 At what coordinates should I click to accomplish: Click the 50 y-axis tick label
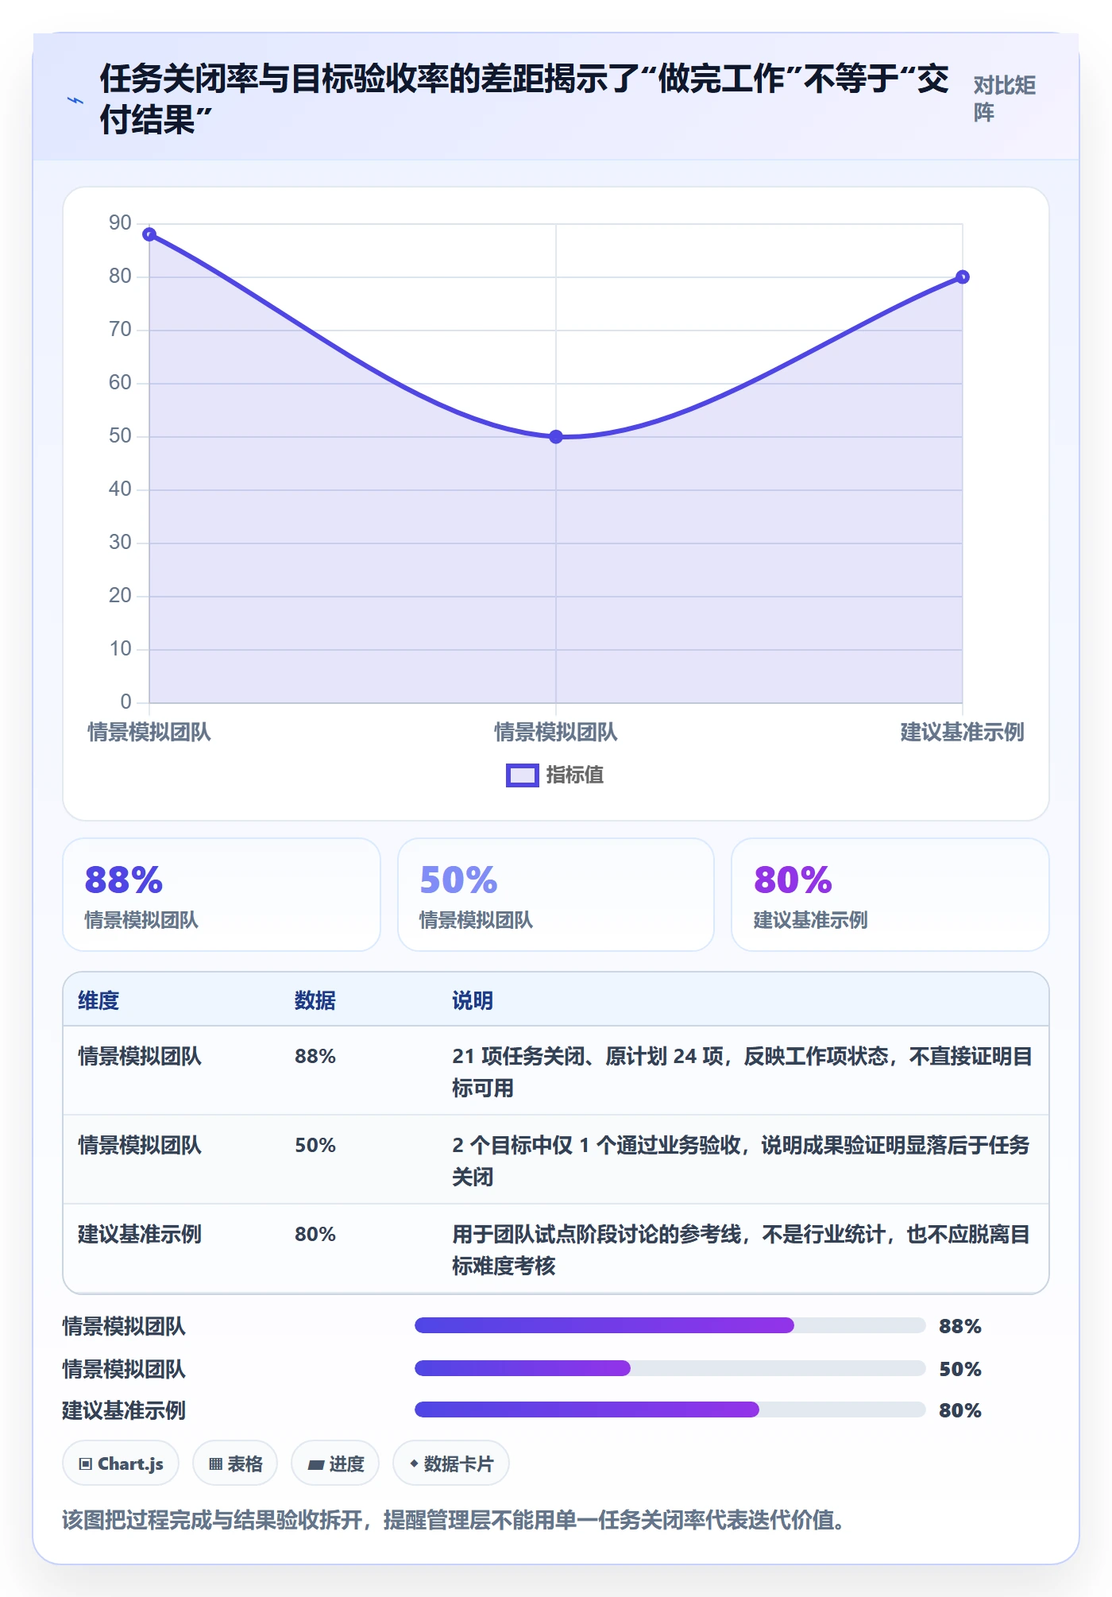[x=120, y=436]
